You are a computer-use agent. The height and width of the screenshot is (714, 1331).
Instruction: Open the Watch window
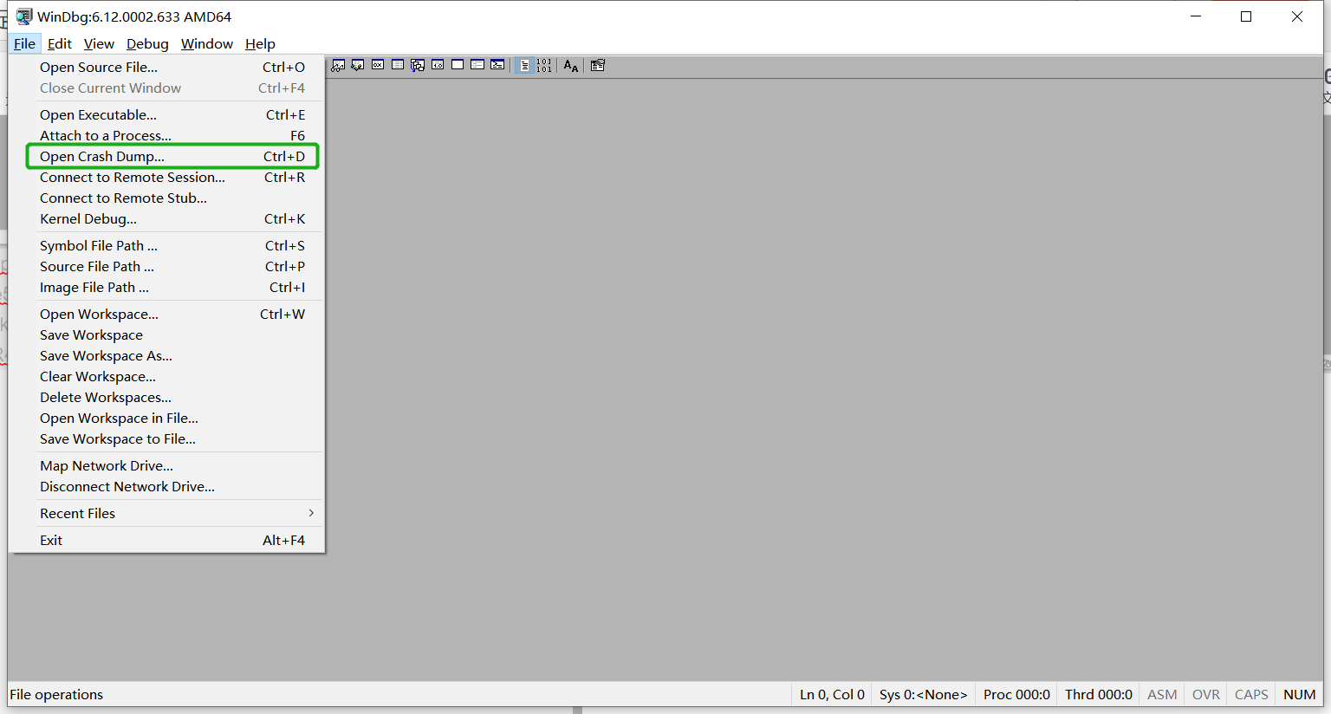coord(337,65)
